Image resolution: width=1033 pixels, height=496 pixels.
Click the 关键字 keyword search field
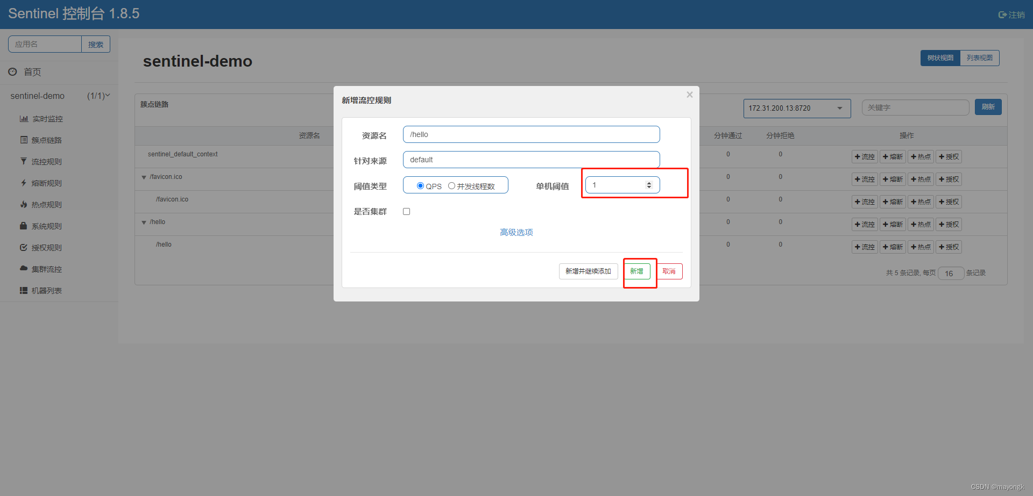[x=915, y=107]
